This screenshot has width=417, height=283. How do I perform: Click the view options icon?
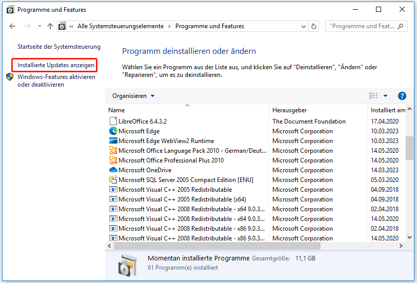coord(373,96)
